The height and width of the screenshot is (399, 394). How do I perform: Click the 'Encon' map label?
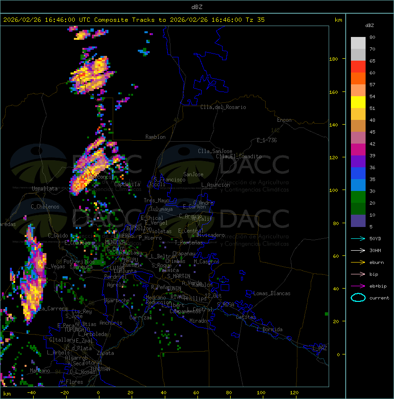coord(284,120)
